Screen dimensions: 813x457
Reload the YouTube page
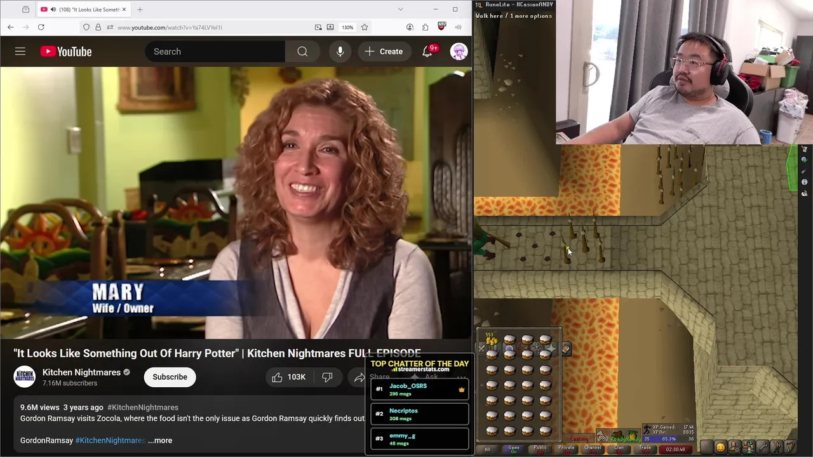(x=41, y=27)
